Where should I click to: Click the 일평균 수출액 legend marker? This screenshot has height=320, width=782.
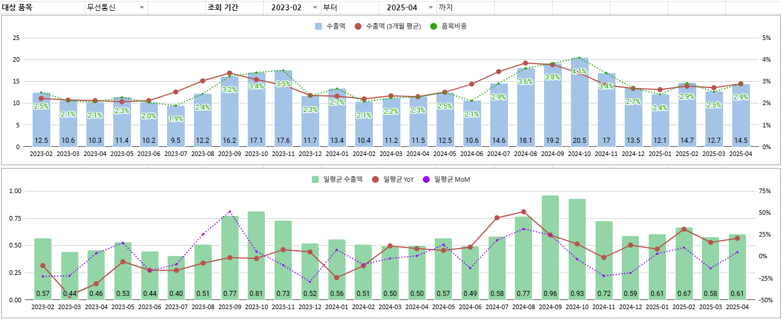(316, 179)
